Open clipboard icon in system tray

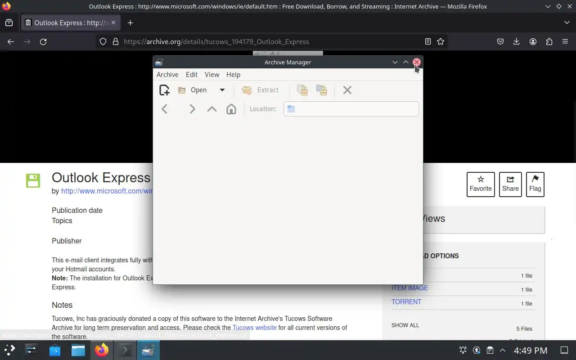[490, 350]
